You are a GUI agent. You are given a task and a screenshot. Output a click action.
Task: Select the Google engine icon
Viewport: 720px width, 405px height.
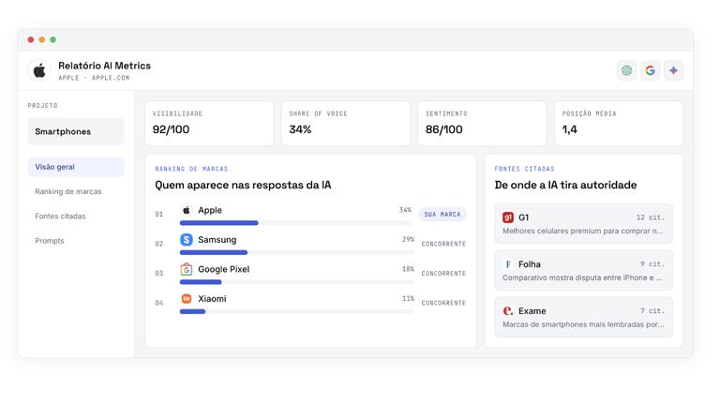pos(651,70)
